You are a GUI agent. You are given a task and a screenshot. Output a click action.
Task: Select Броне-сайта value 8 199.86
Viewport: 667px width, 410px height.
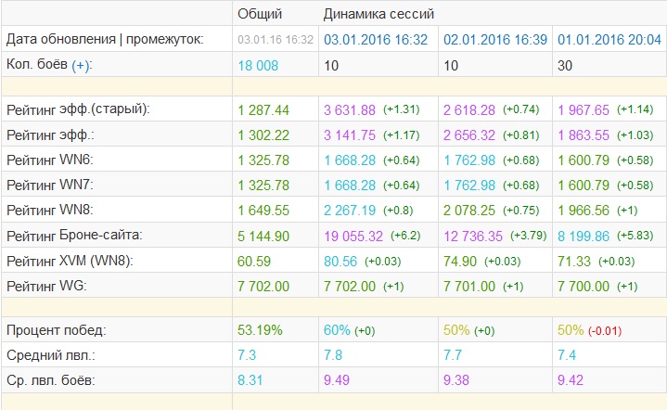click(x=584, y=236)
